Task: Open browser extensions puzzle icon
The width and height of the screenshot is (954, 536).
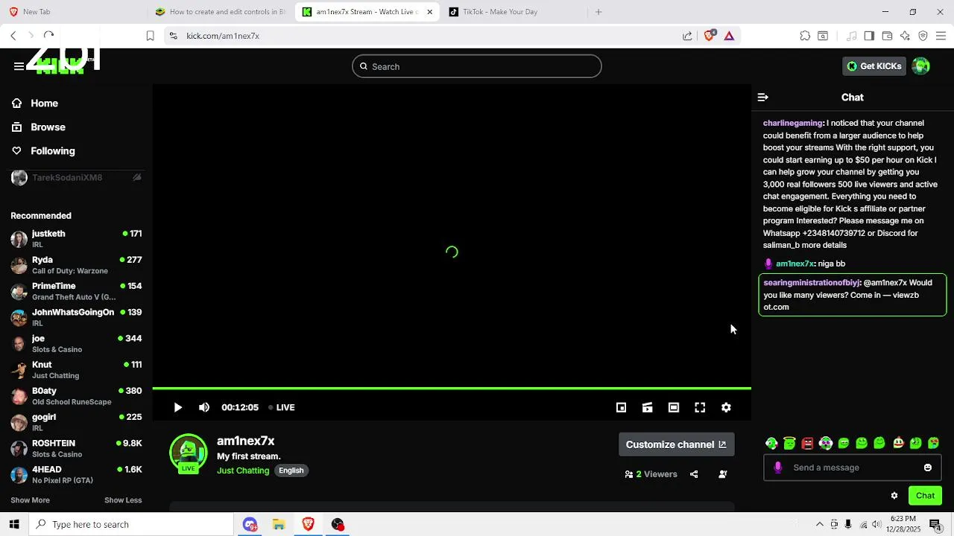Action: [805, 36]
